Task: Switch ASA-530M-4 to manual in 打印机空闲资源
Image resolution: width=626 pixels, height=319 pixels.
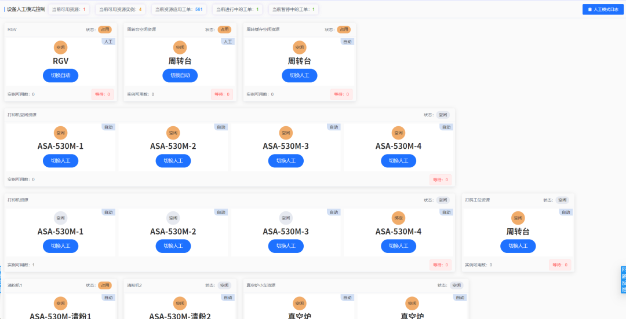Action: coord(398,161)
